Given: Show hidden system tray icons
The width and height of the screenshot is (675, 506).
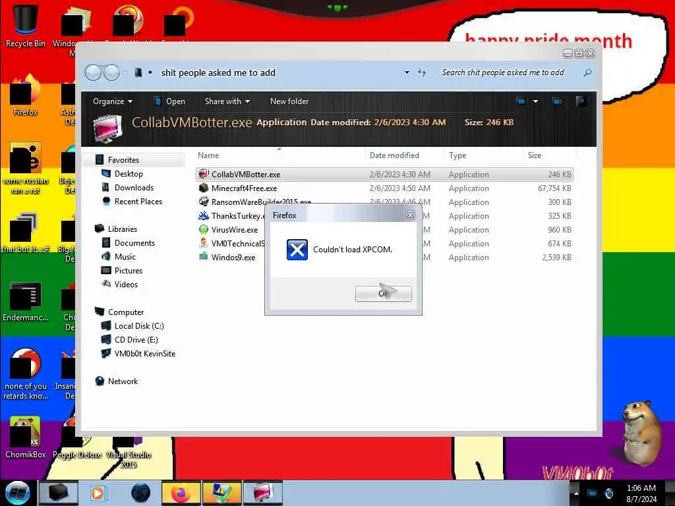Looking at the screenshot, I should coord(576,493).
